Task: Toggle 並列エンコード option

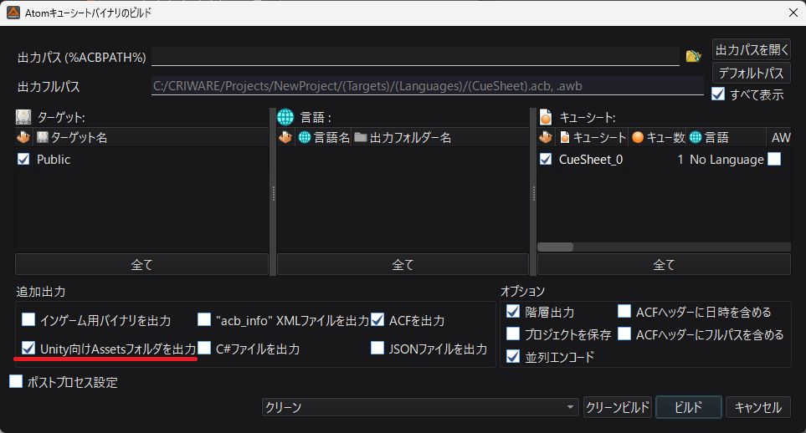Action: tap(513, 356)
